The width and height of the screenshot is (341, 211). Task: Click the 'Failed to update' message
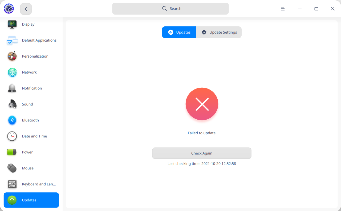(202, 133)
